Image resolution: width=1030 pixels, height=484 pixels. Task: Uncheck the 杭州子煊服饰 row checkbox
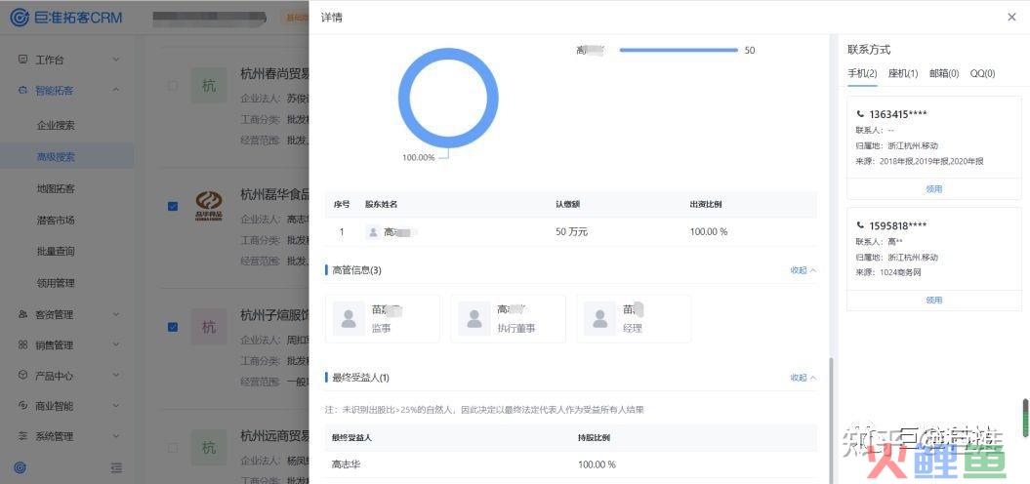pos(173,326)
